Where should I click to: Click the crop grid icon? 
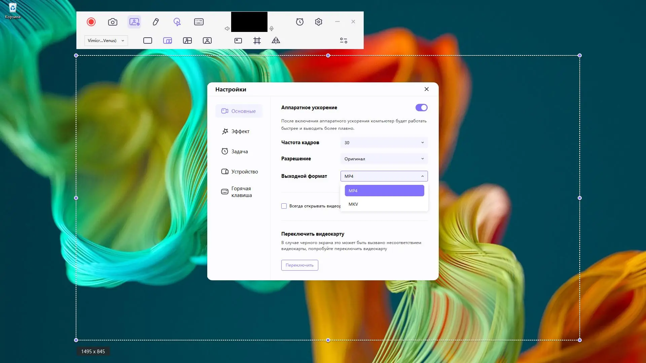pyautogui.click(x=257, y=41)
